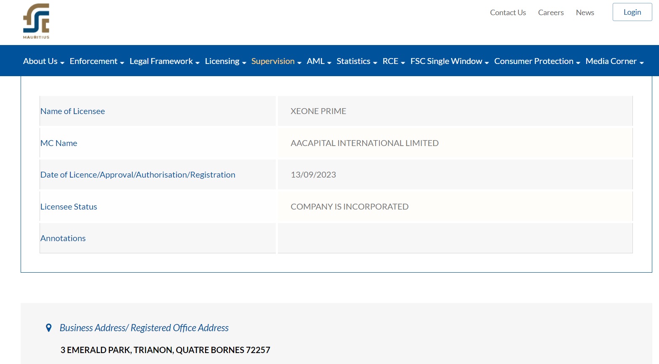
Task: Open the Contact Us link
Action: [x=508, y=13]
